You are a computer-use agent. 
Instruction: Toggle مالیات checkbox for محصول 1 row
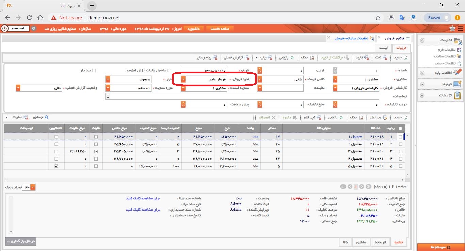point(96,137)
